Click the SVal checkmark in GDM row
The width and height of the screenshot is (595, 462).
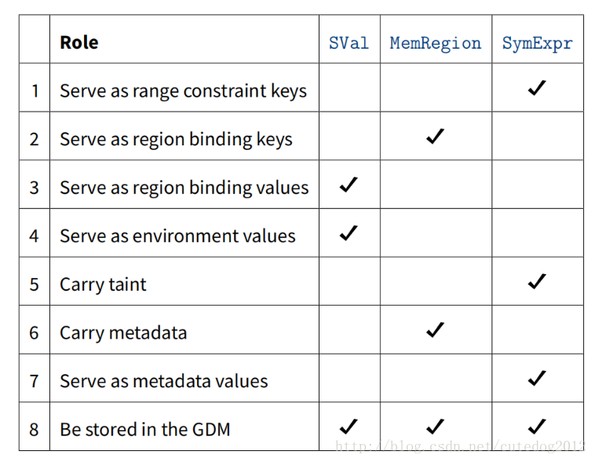[349, 427]
